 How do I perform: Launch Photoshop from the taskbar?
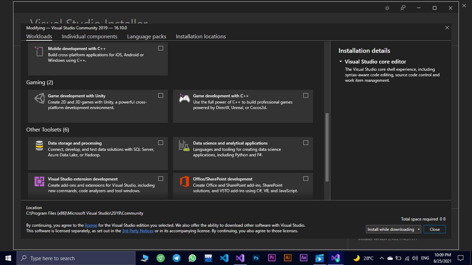point(256,258)
